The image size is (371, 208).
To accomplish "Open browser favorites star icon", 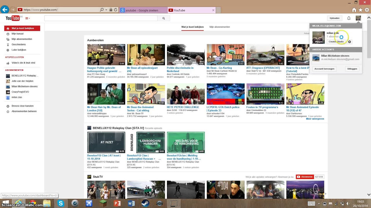I will [361, 10].
